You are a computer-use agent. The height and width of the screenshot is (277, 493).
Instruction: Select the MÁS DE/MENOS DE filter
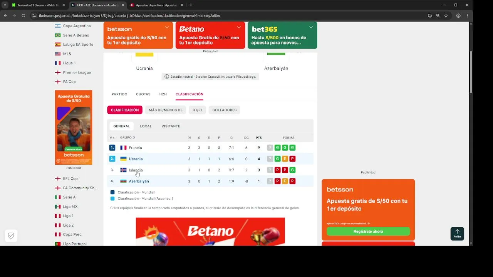tap(166, 110)
